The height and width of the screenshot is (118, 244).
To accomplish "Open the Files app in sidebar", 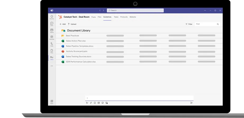I will pos(52,51).
